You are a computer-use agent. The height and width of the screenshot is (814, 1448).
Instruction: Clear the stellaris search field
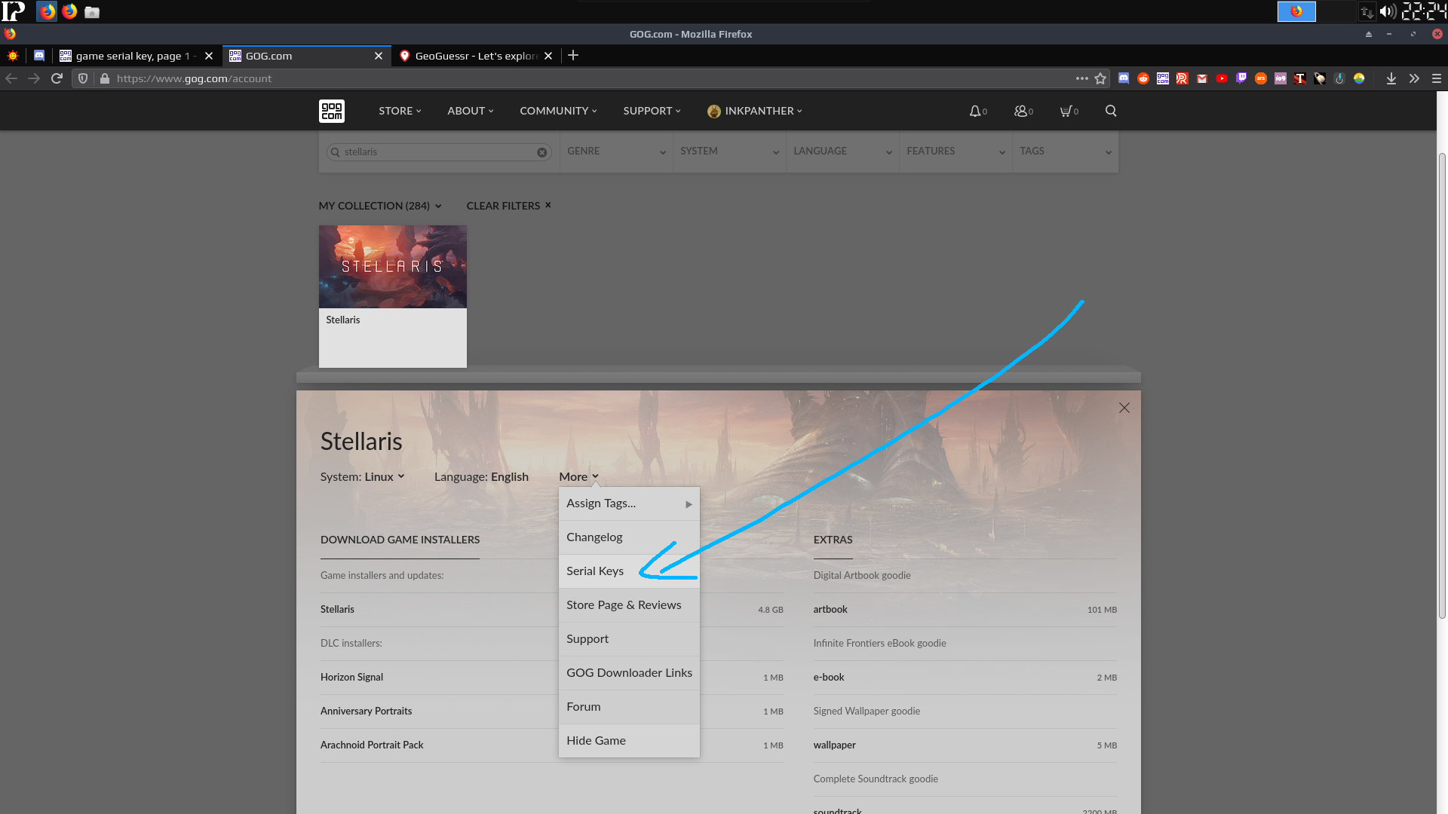[541, 152]
